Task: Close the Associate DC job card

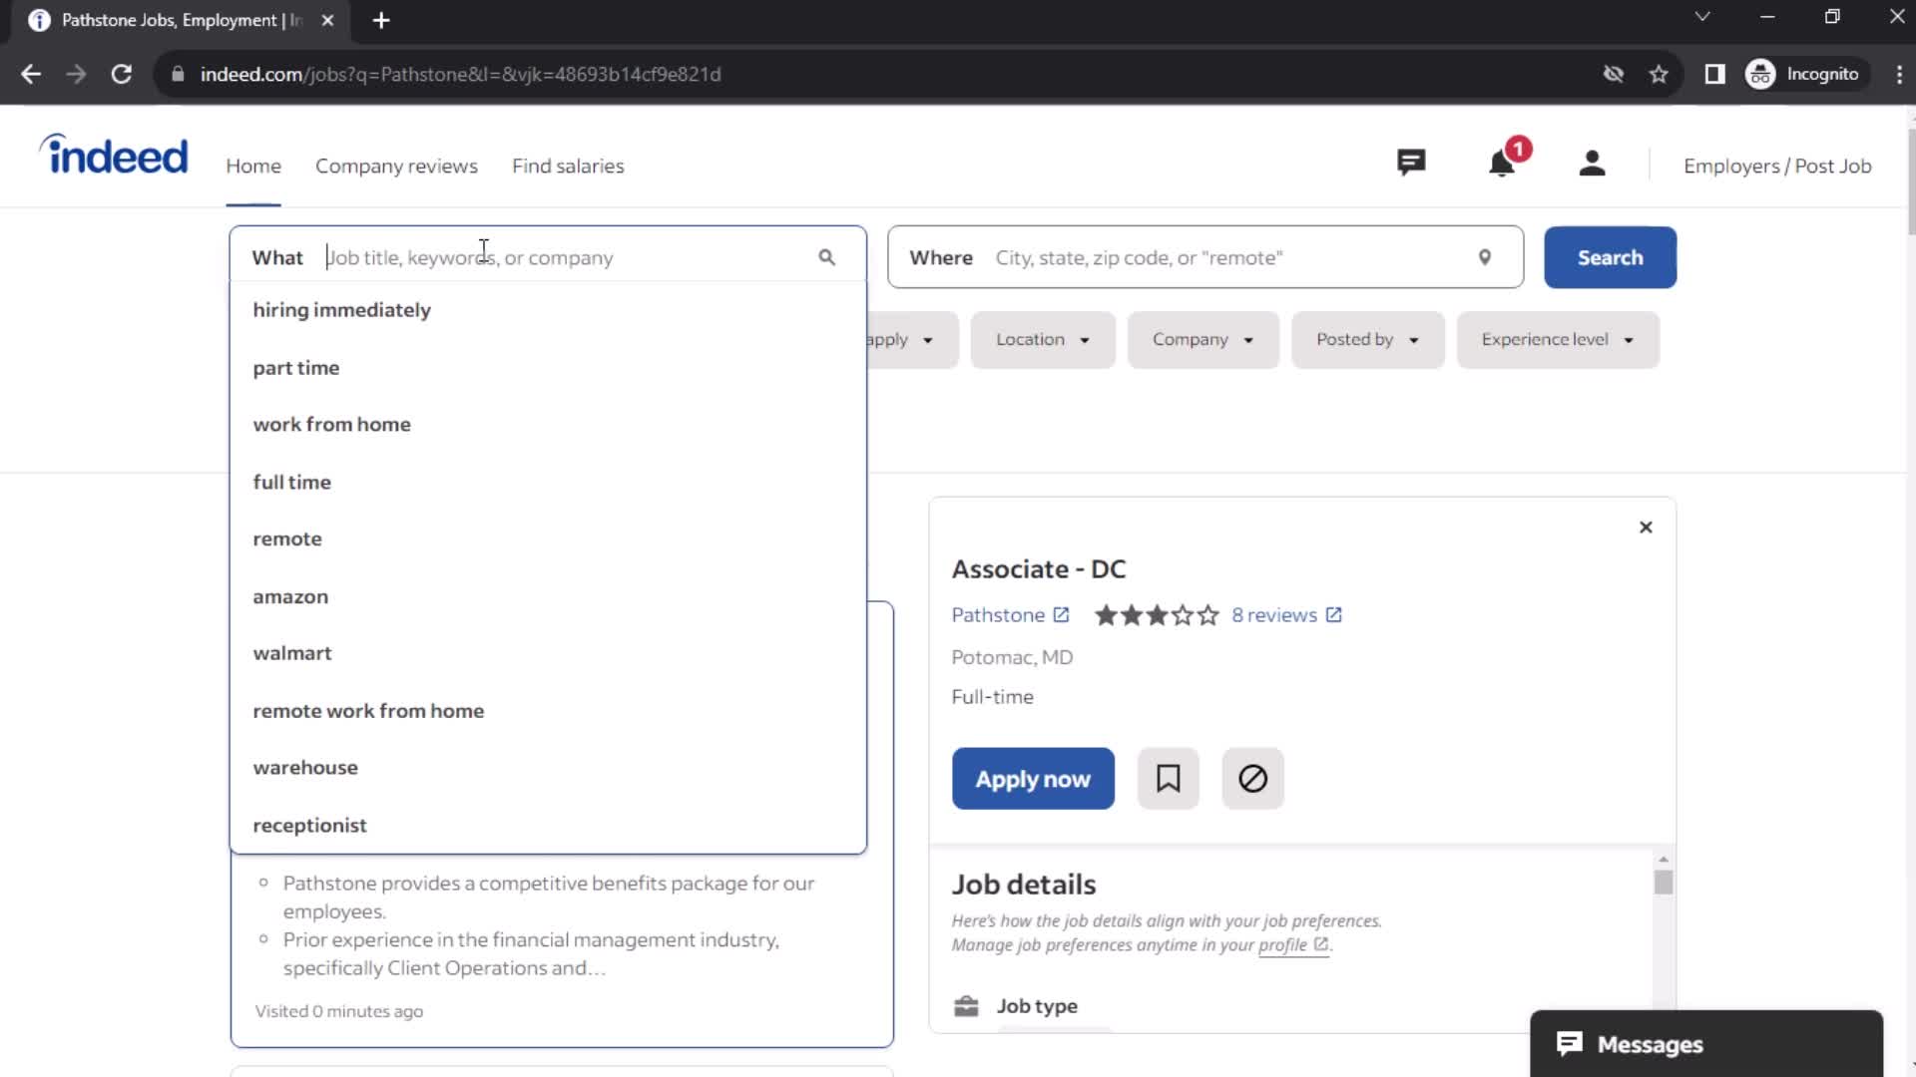Action: click(x=1645, y=526)
